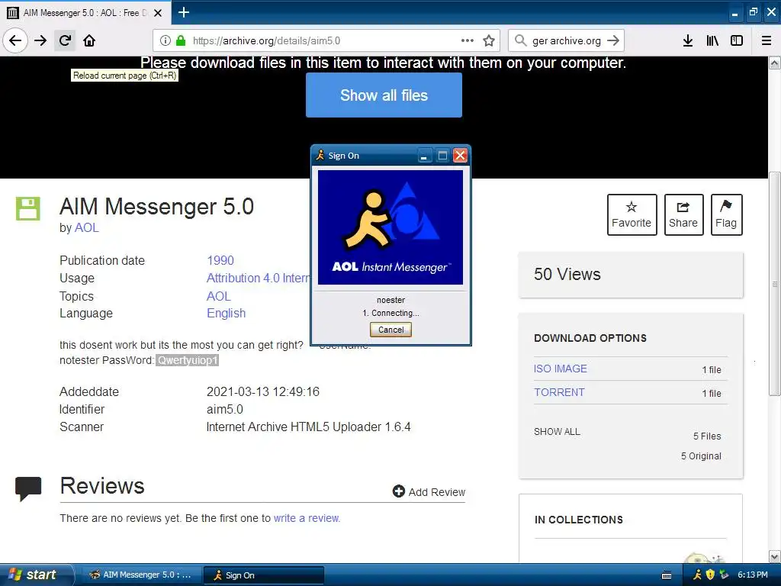Click the security shield tray icon

(710, 575)
